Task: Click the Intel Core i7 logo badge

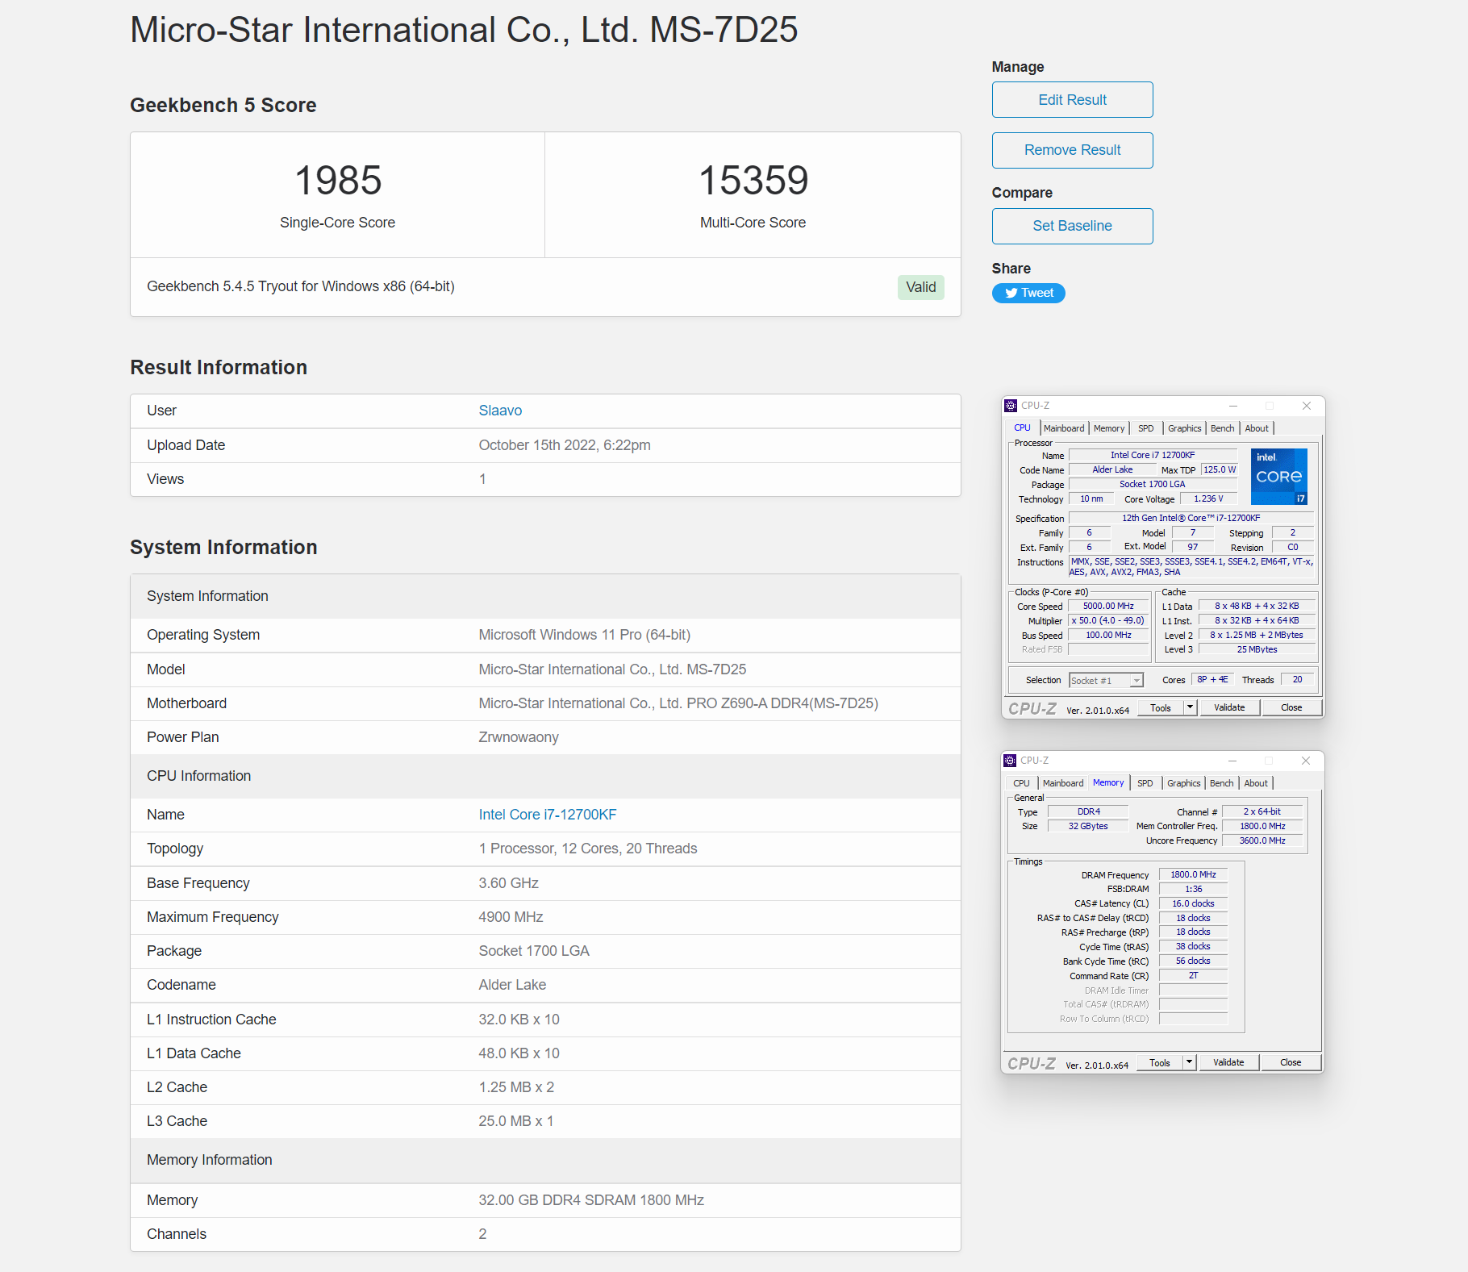Action: 1278,477
